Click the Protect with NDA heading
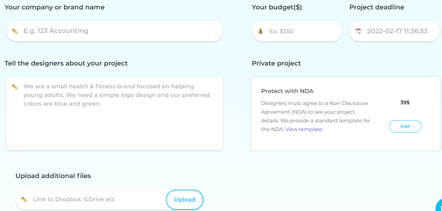This screenshot has width=442, height=211. (287, 91)
